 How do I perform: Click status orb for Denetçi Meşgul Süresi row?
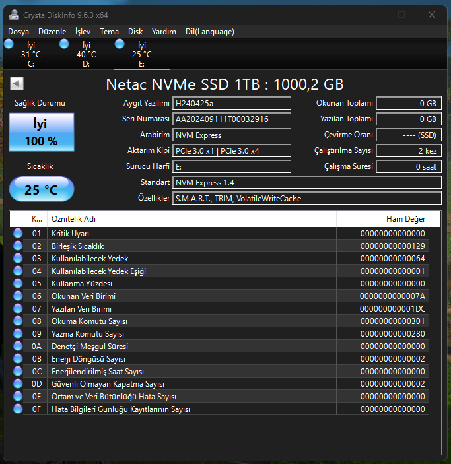coord(18,346)
